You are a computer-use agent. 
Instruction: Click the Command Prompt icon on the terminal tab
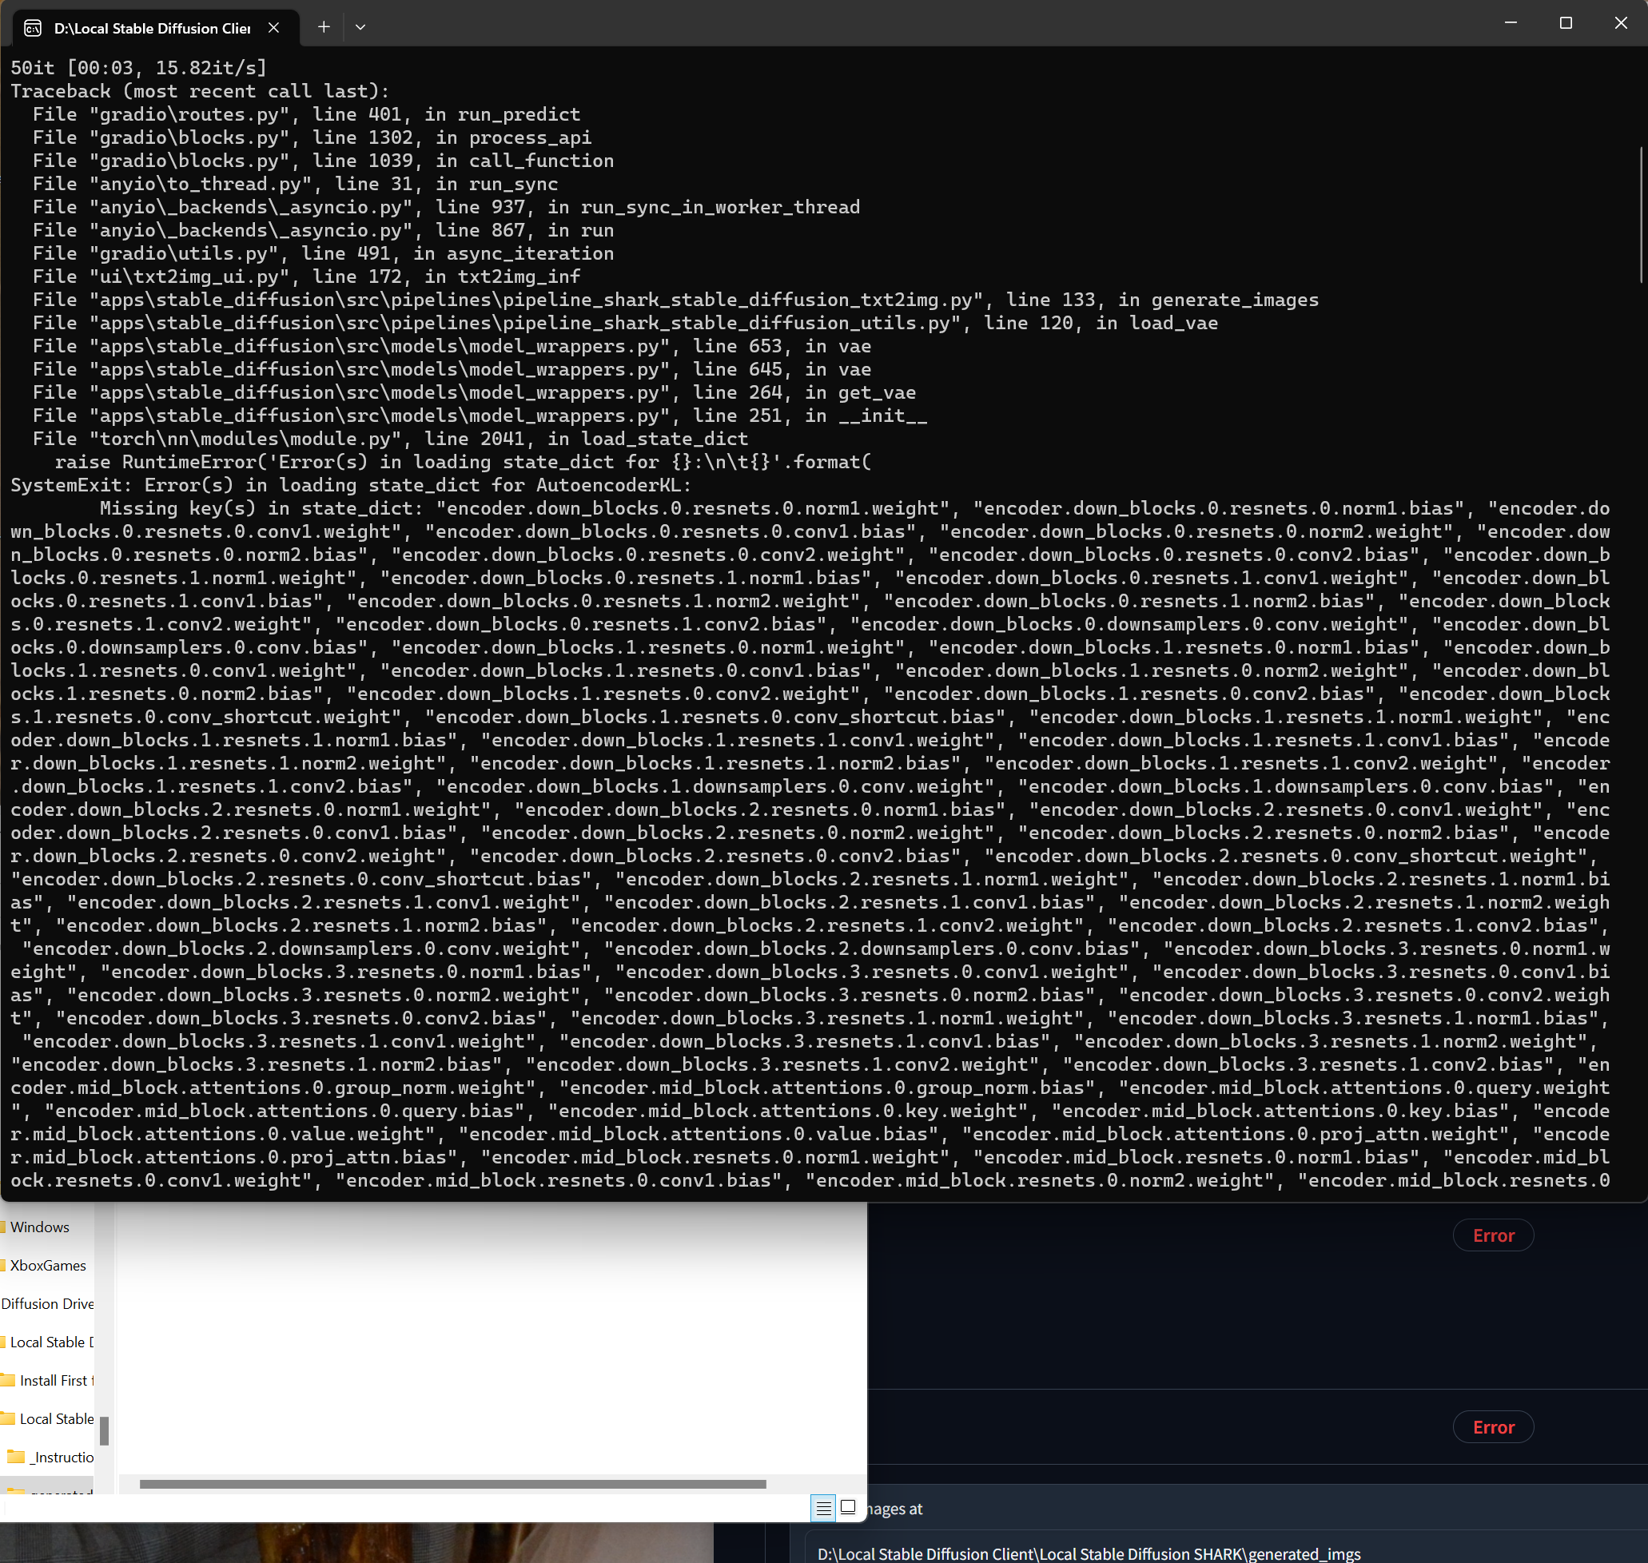coord(32,27)
